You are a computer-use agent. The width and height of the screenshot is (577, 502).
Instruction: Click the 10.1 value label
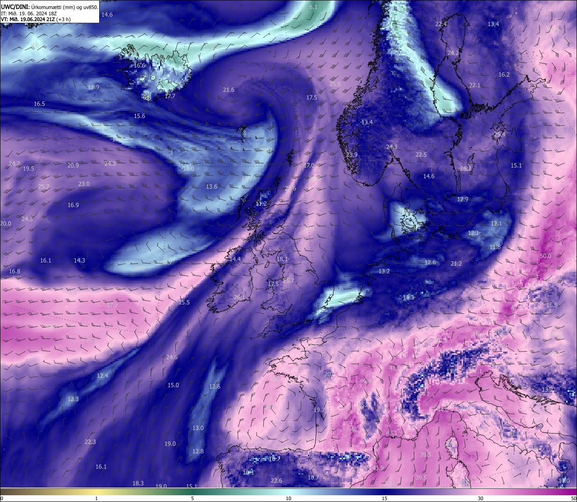point(248,473)
